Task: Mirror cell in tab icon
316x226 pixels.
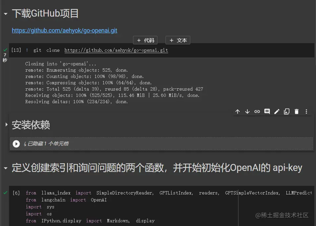Action: coord(286,112)
